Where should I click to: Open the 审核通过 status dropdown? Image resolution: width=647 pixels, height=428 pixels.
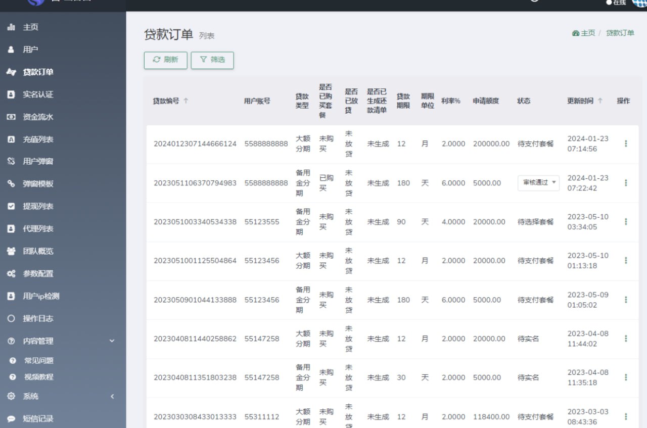[x=538, y=183]
